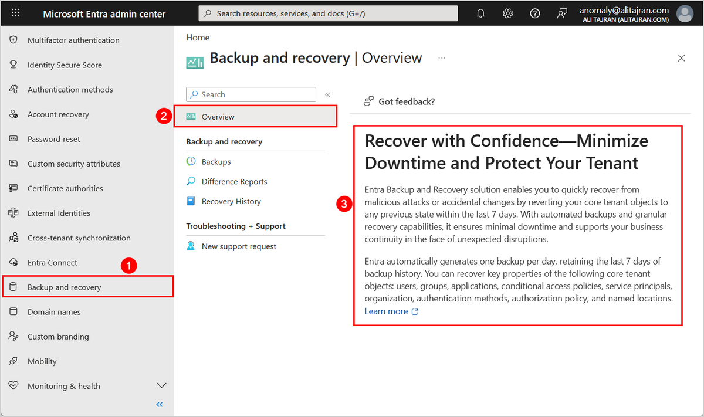Click the Got feedback person icon
The width and height of the screenshot is (704, 417).
369,101
